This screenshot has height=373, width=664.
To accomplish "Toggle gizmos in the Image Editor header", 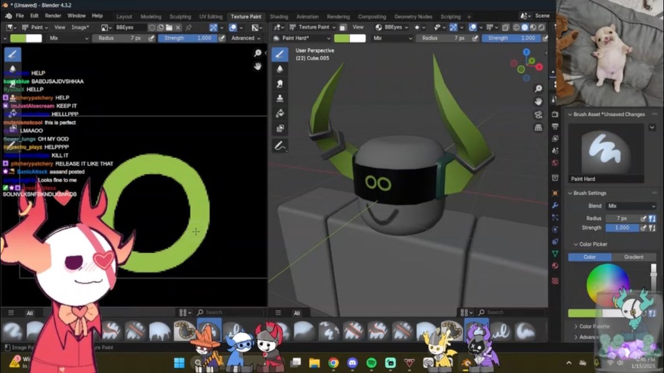I will click(213, 27).
